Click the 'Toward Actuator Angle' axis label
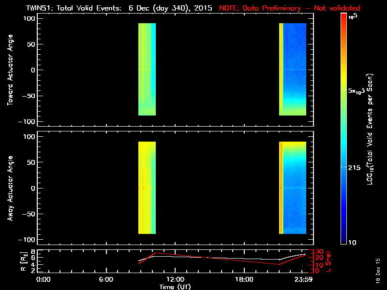Screen dimensions: 387x290 tap(10, 70)
